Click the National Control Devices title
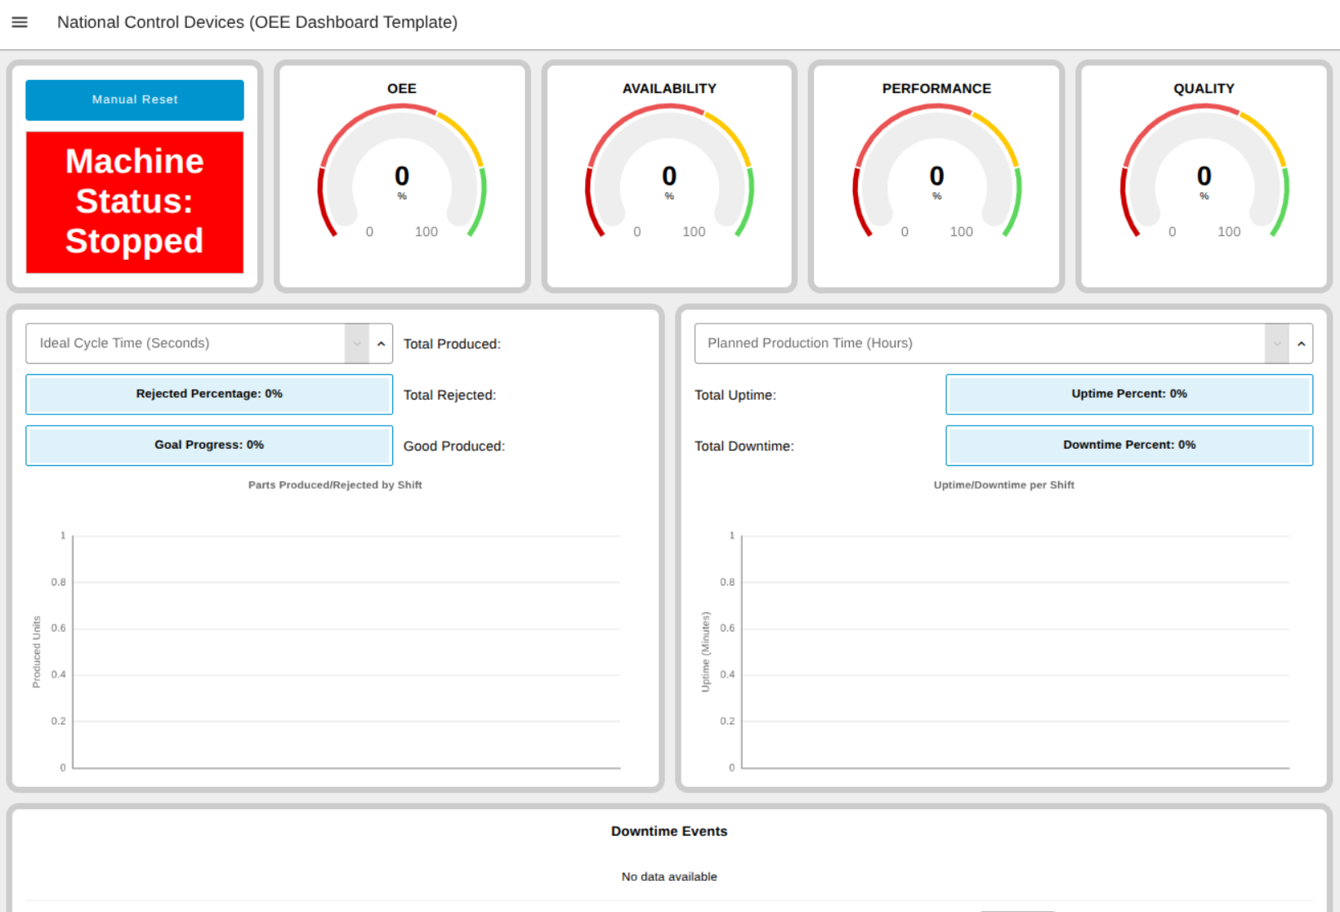This screenshot has height=912, width=1340. (x=257, y=22)
